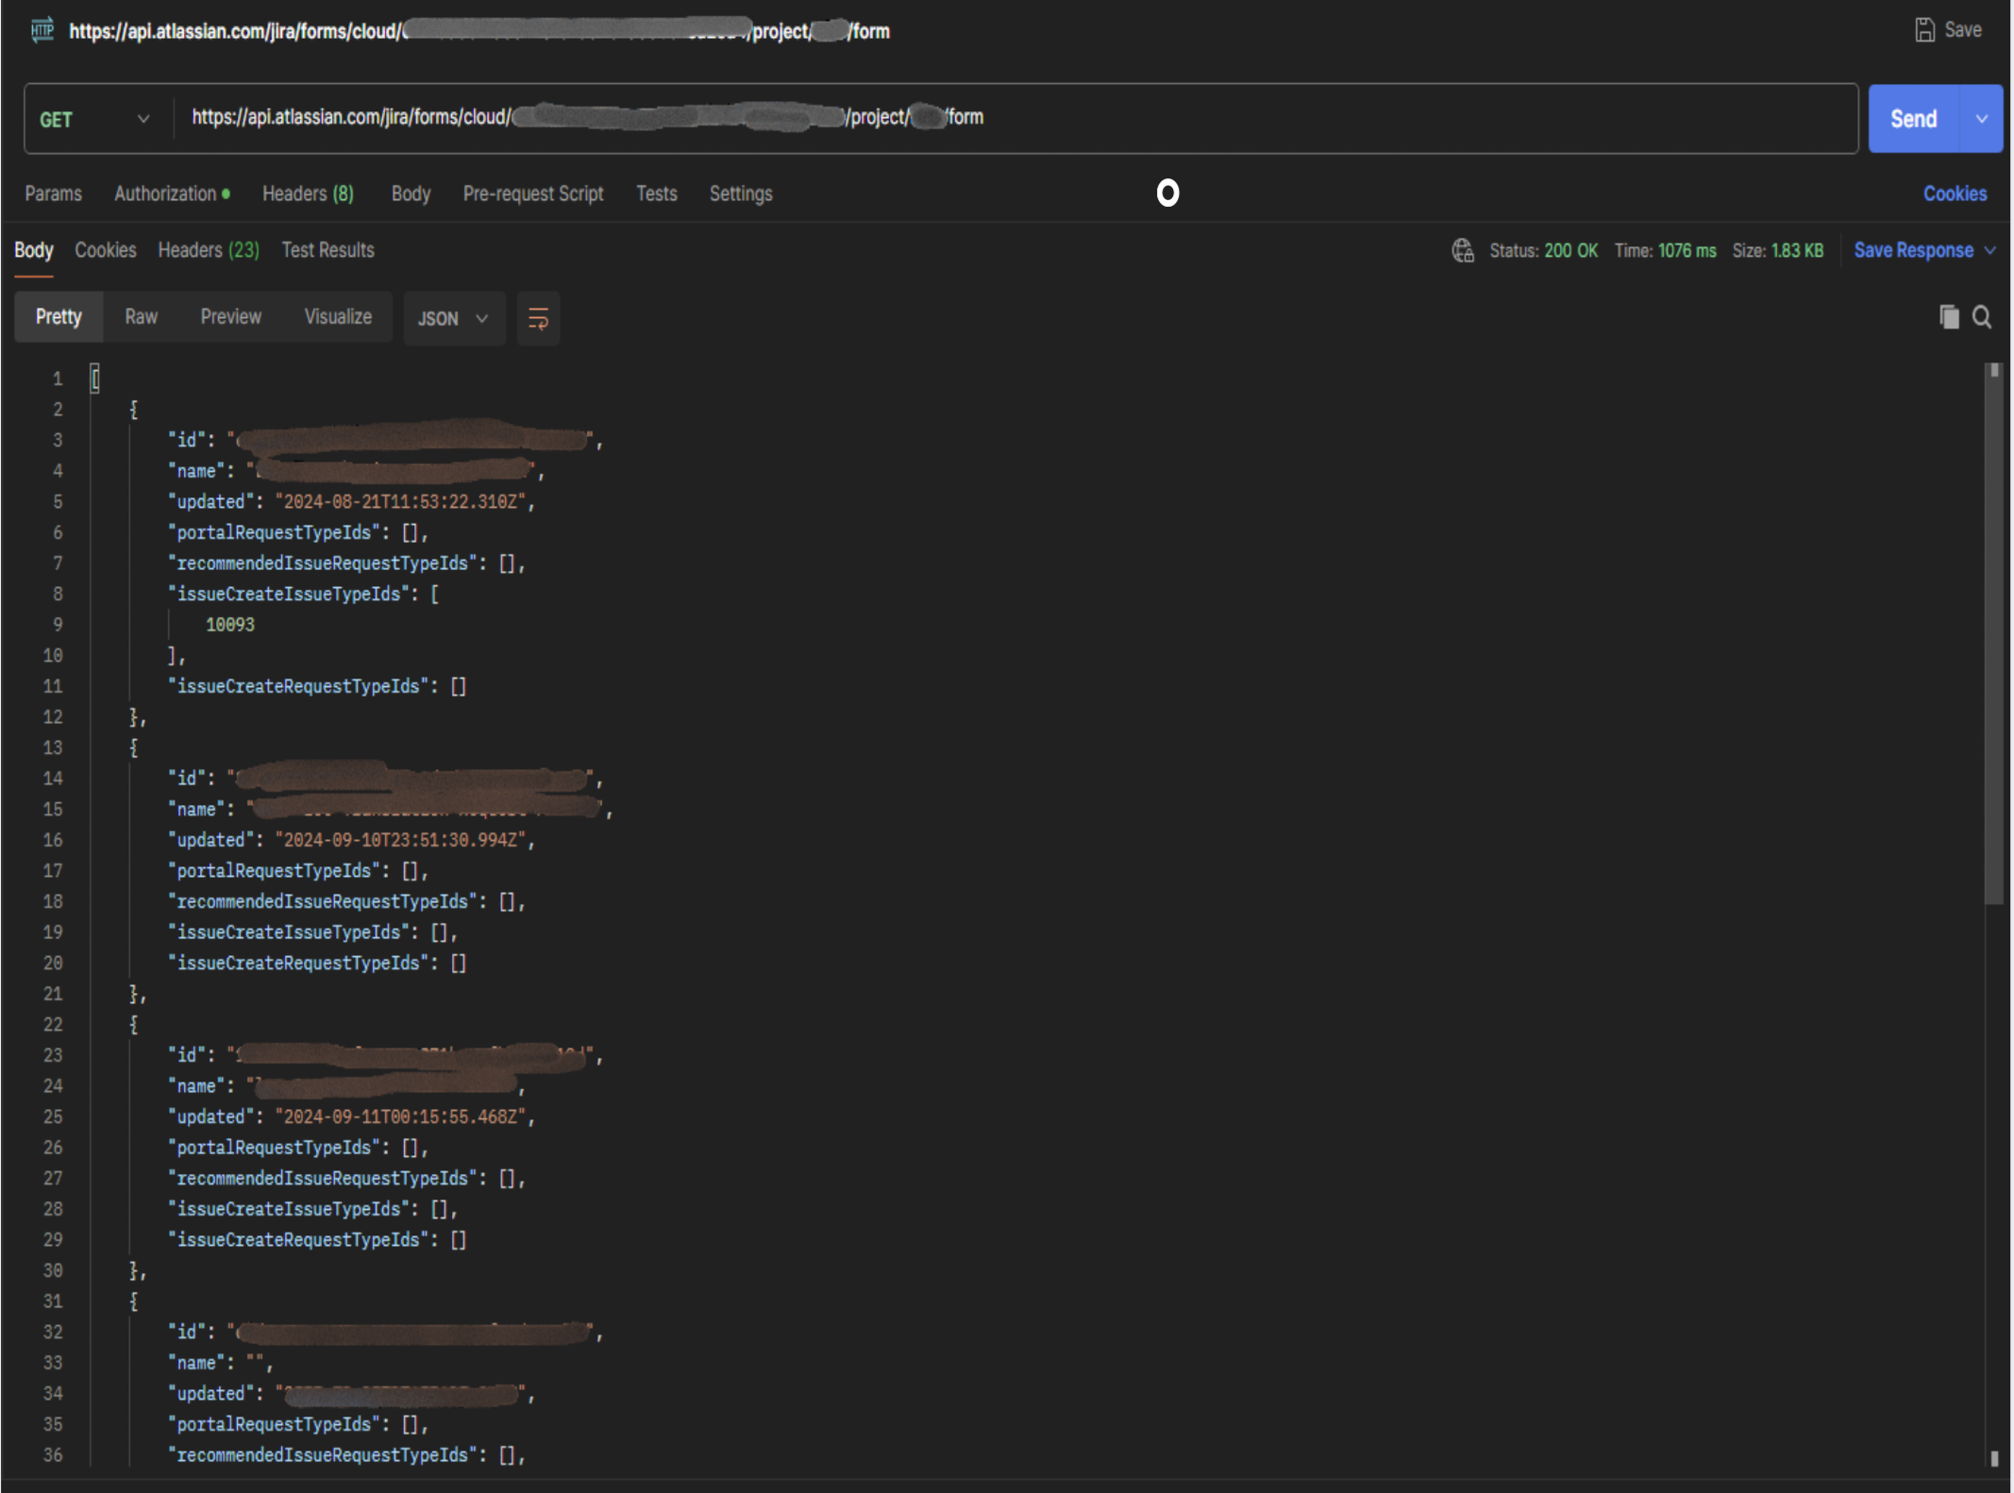Switch response view to Raw
Viewport: 2014px width, 1493px height.
[141, 316]
